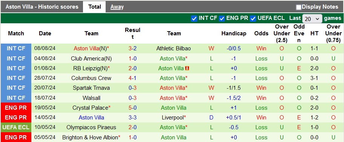Disable the UEFA ECL filter checkbox
The height and width of the screenshot is (142, 344).
pyautogui.click(x=253, y=18)
